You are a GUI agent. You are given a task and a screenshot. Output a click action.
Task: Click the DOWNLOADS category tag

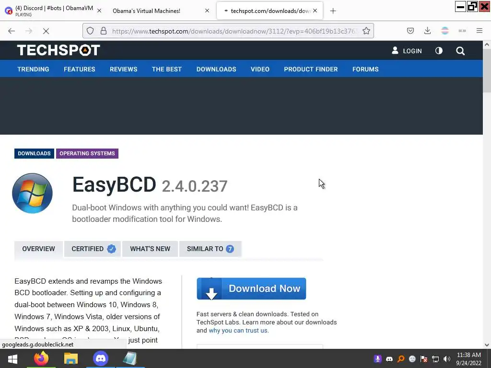pos(34,154)
